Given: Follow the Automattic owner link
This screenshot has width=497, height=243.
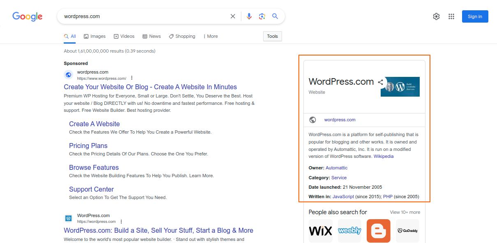Looking at the screenshot, I should 336,168.
